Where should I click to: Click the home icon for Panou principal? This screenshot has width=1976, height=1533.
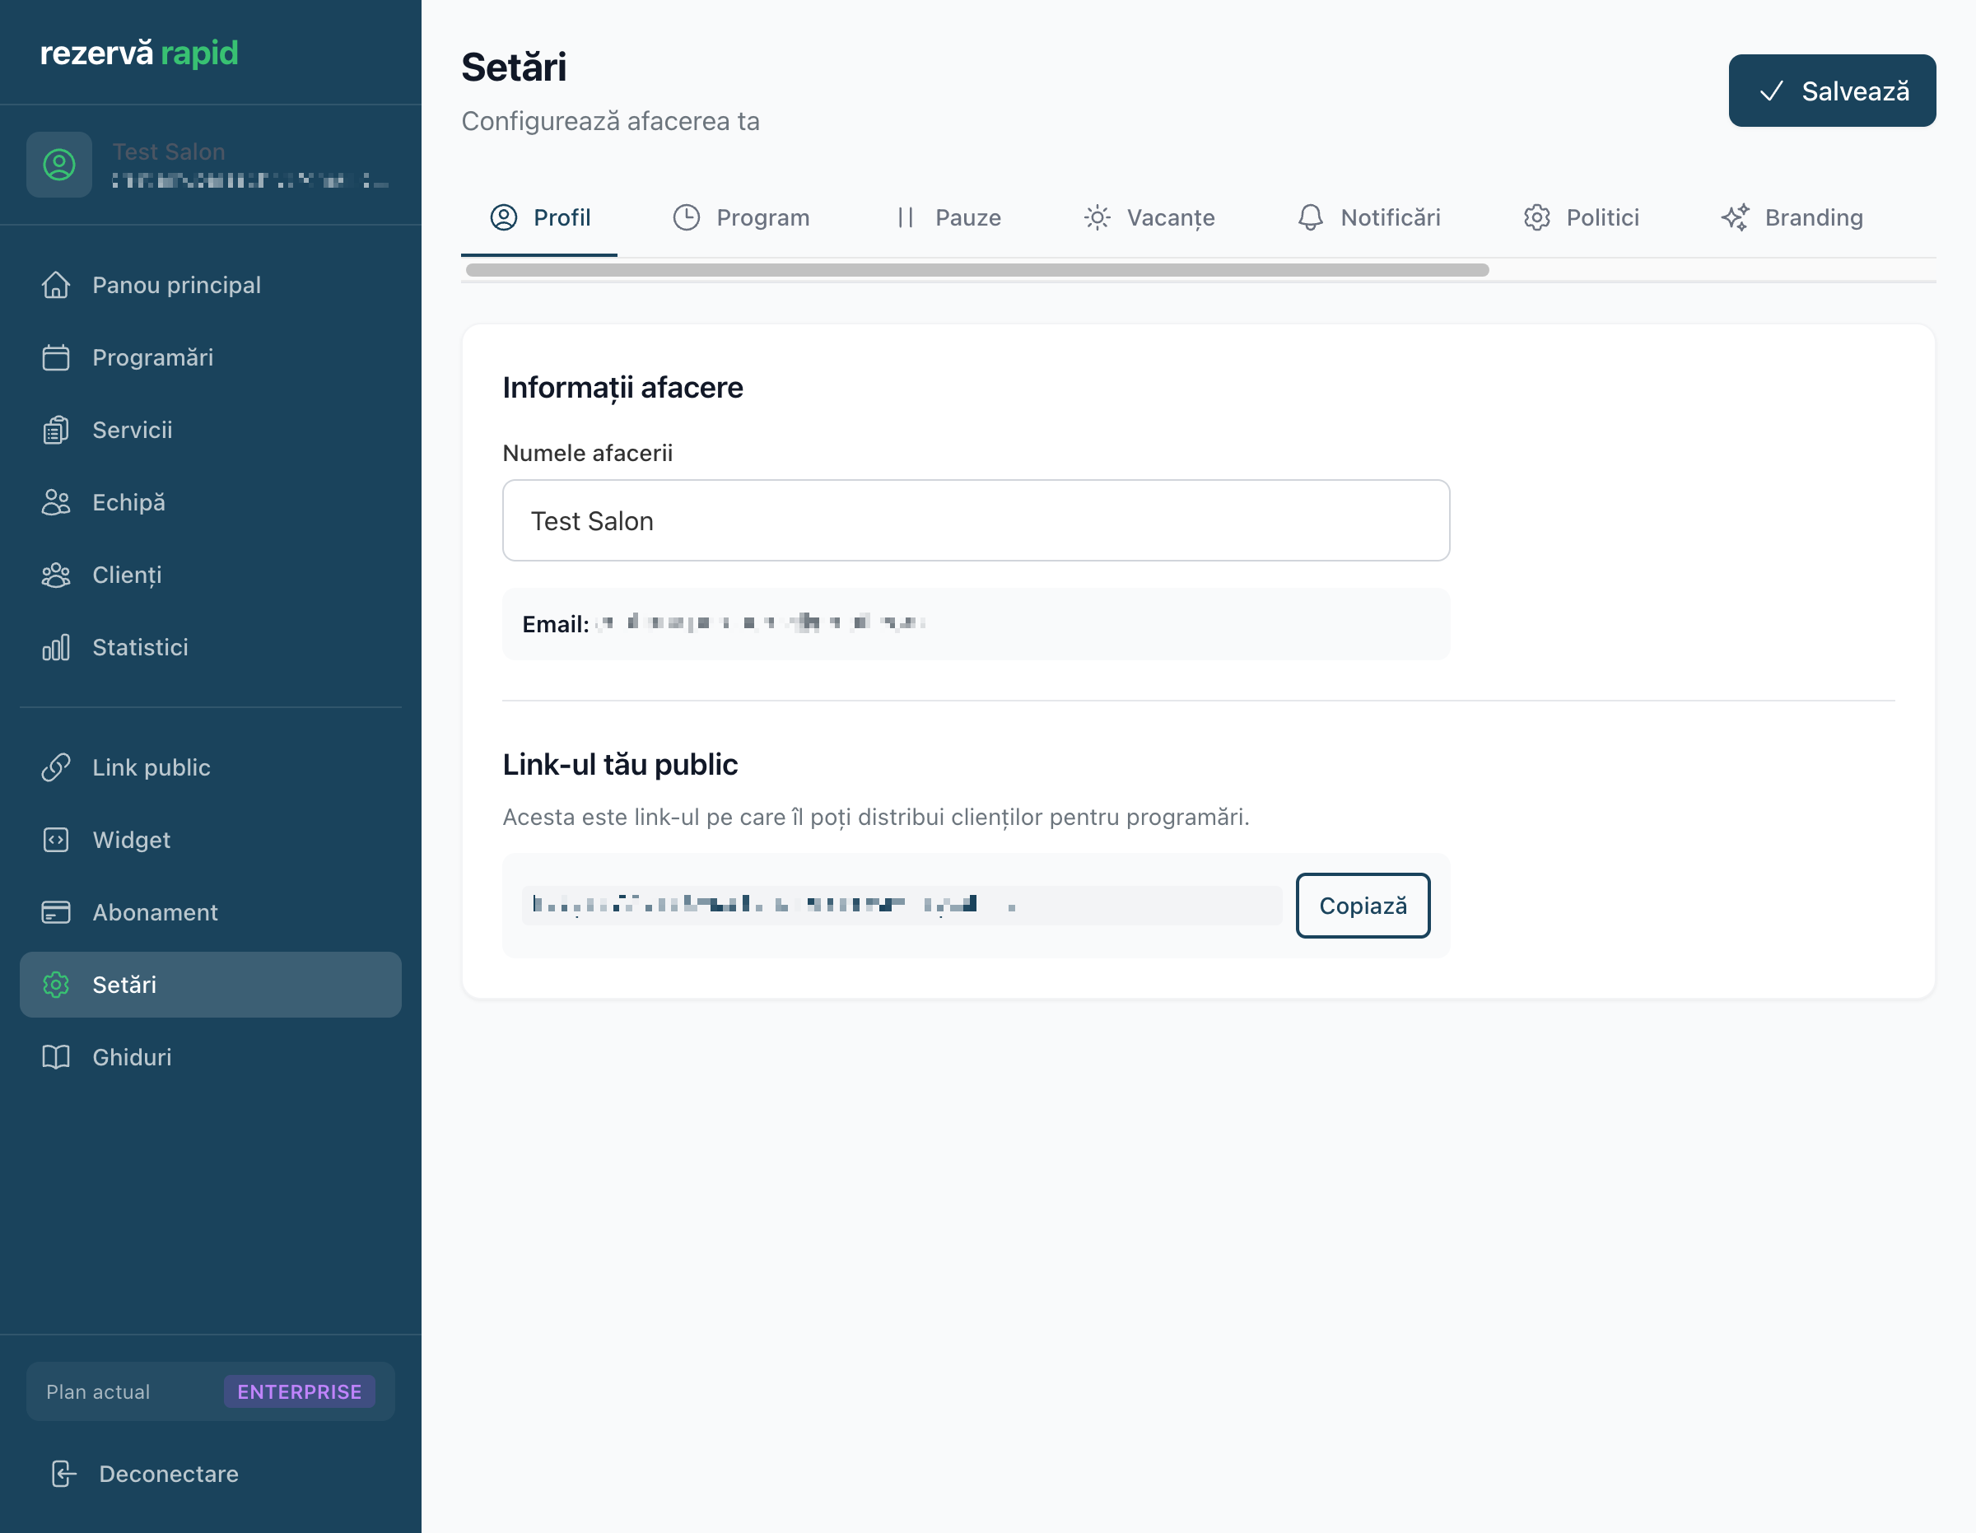(56, 285)
